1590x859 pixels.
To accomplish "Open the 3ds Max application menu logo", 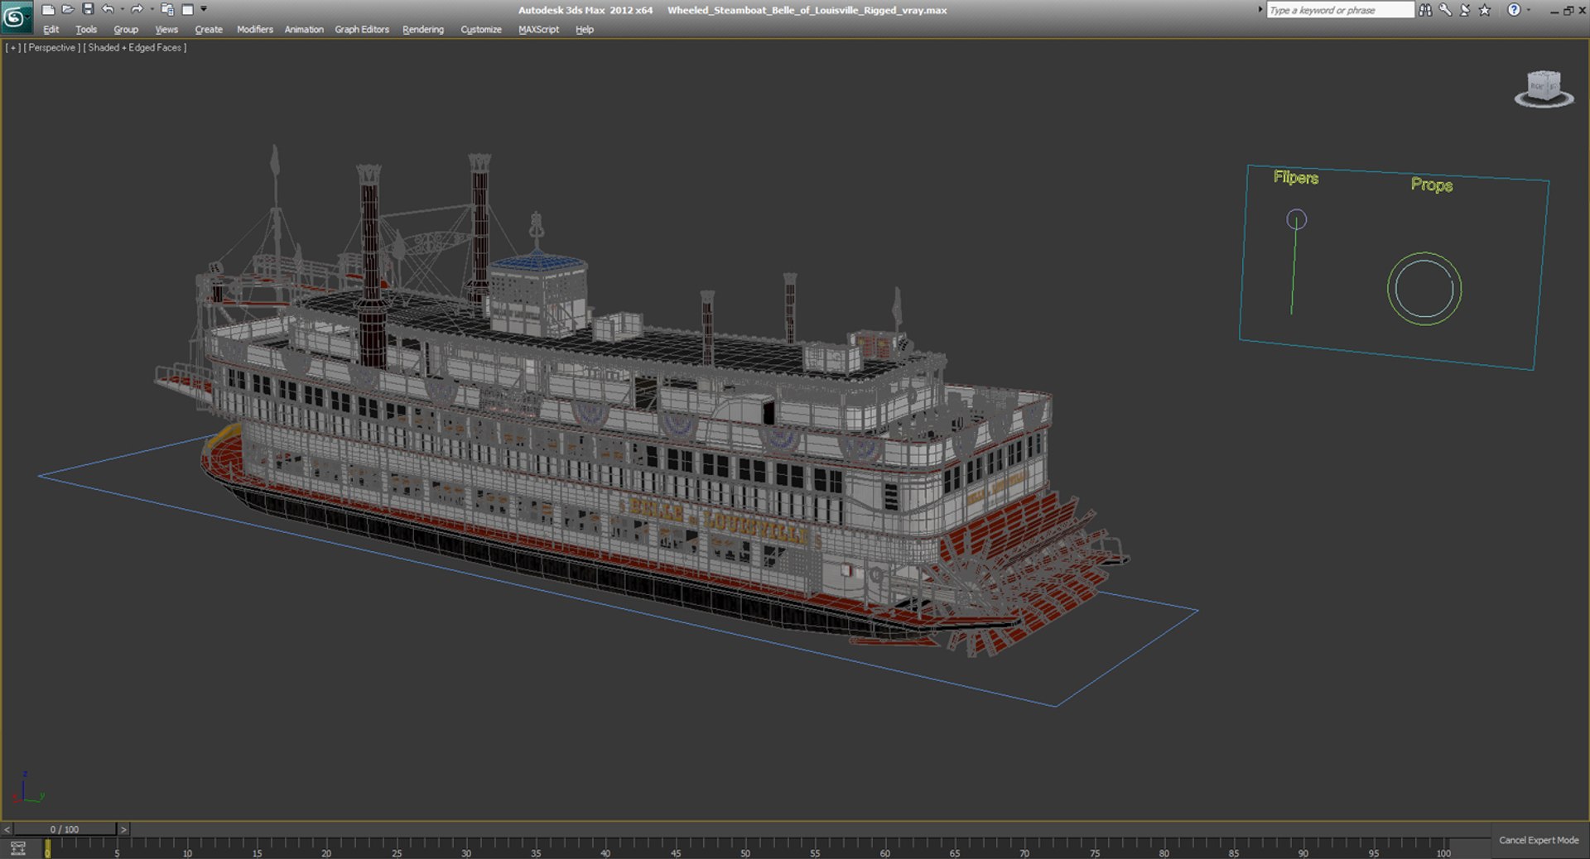I will (x=16, y=17).
